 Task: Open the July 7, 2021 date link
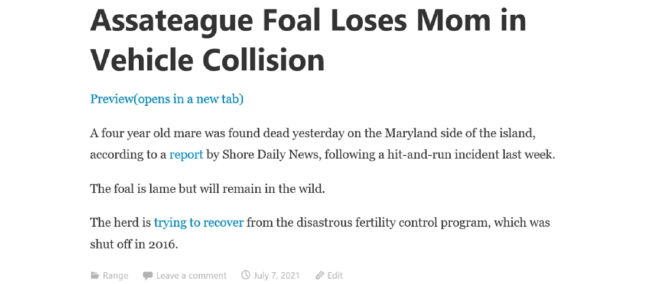277,276
